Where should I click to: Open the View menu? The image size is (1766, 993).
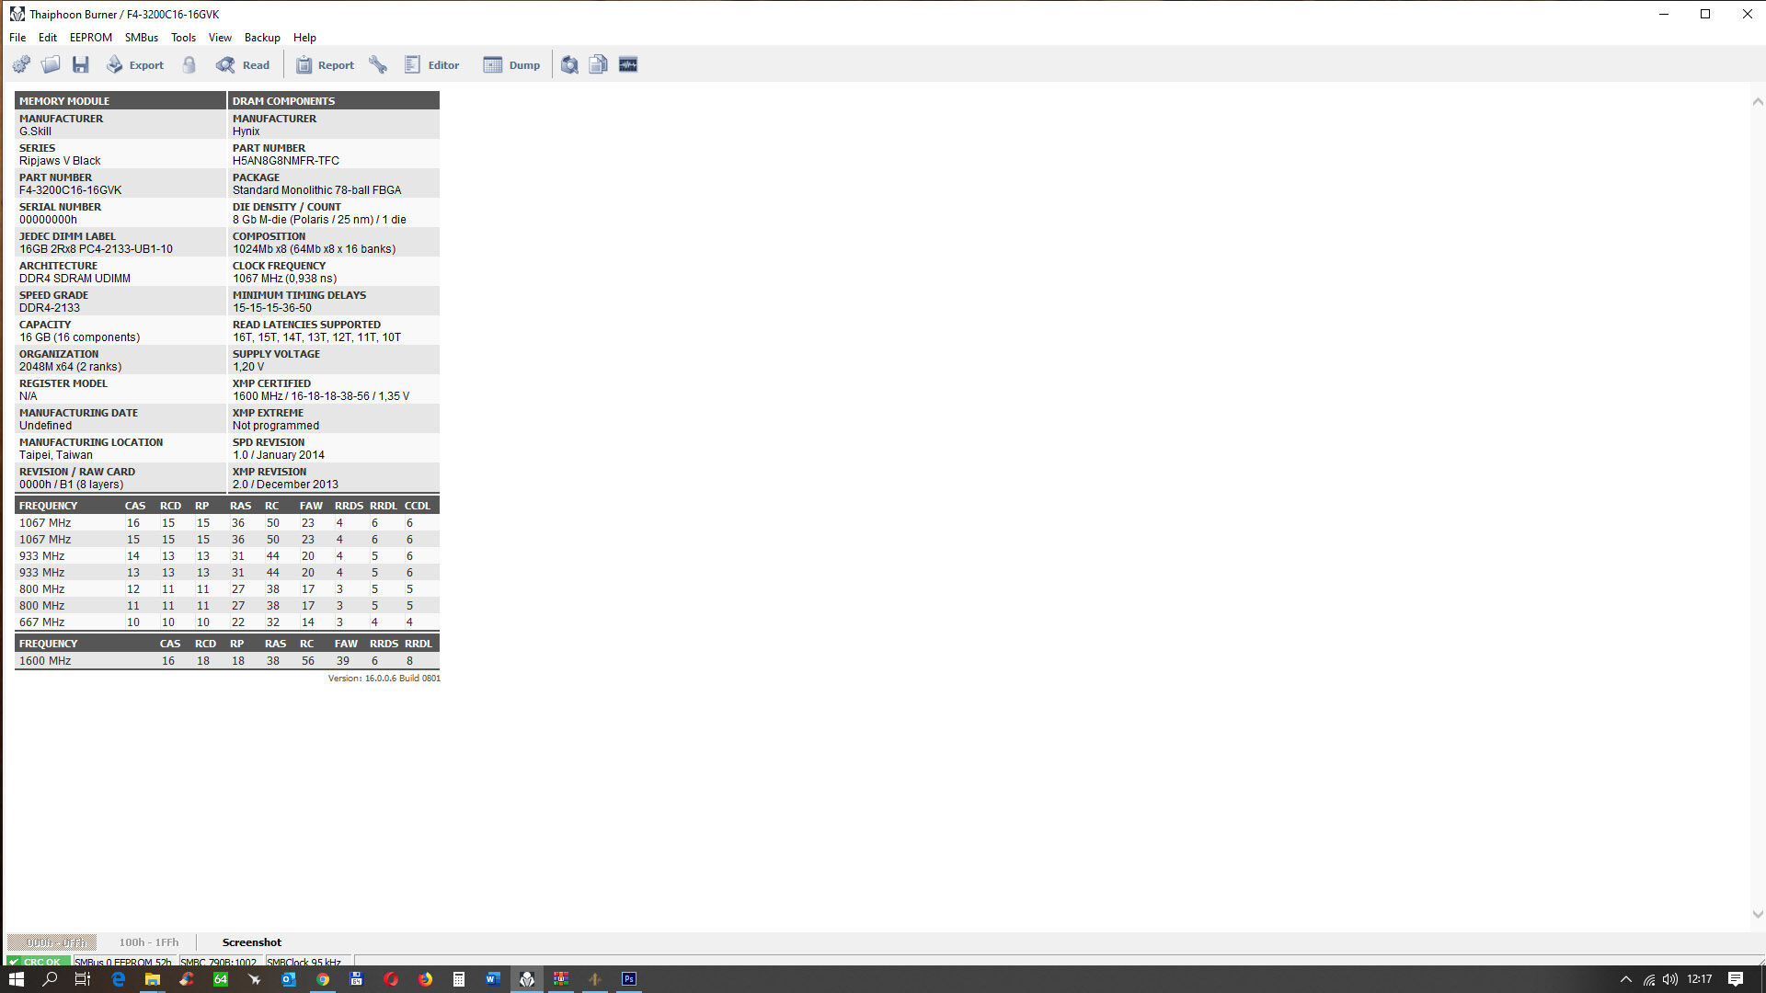pos(220,38)
